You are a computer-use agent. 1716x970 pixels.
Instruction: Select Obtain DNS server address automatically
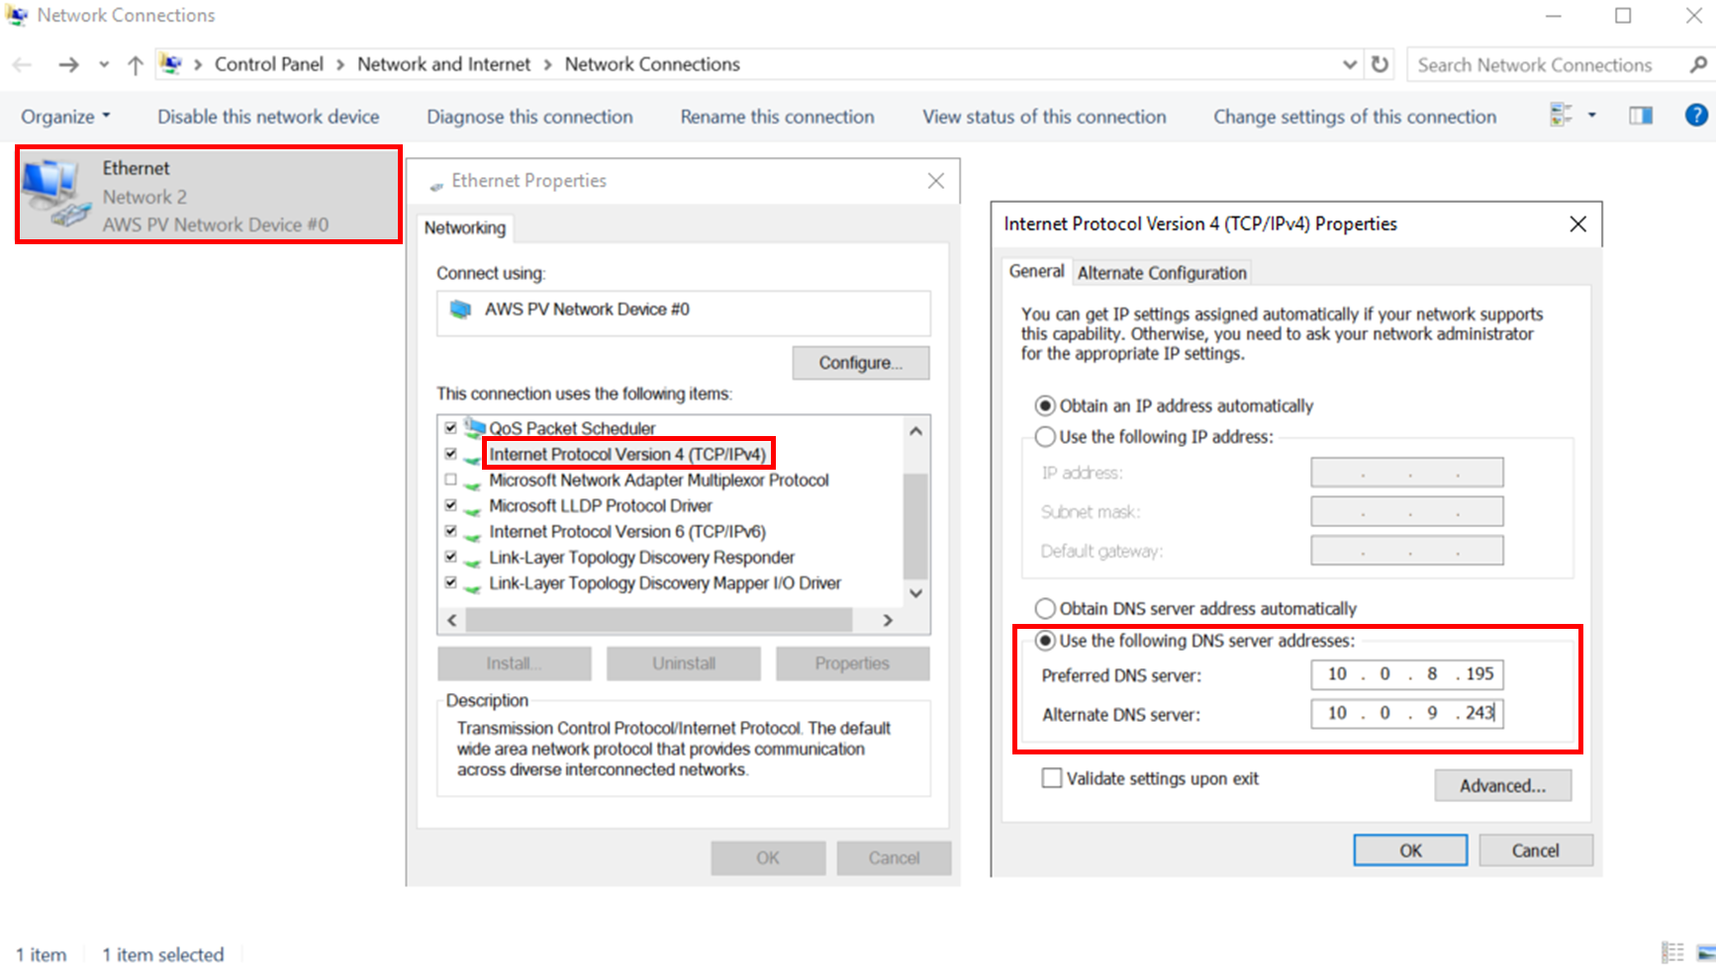(1045, 608)
